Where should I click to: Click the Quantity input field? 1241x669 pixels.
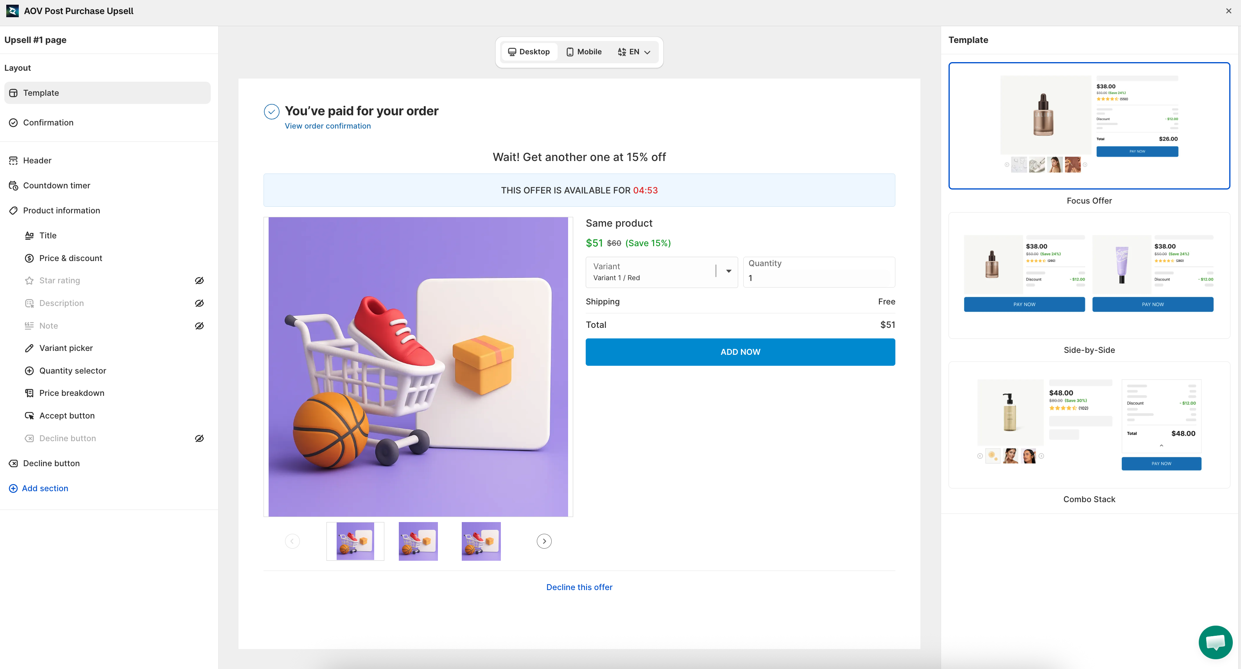[x=818, y=272]
